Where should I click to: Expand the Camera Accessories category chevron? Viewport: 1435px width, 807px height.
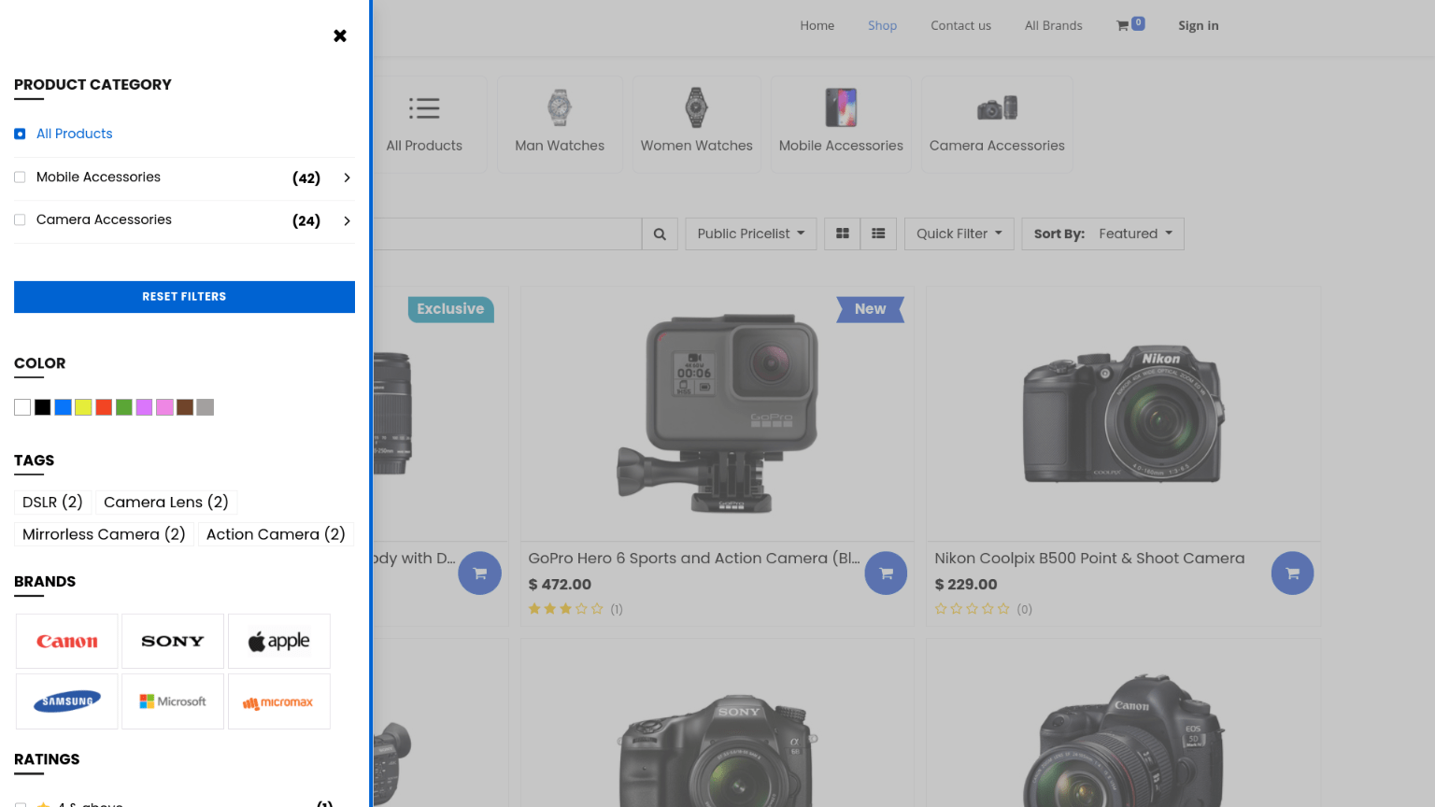pos(347,220)
